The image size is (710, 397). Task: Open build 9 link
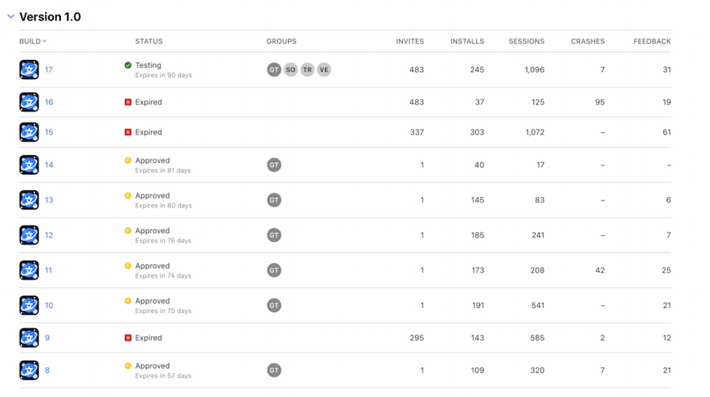coord(47,338)
